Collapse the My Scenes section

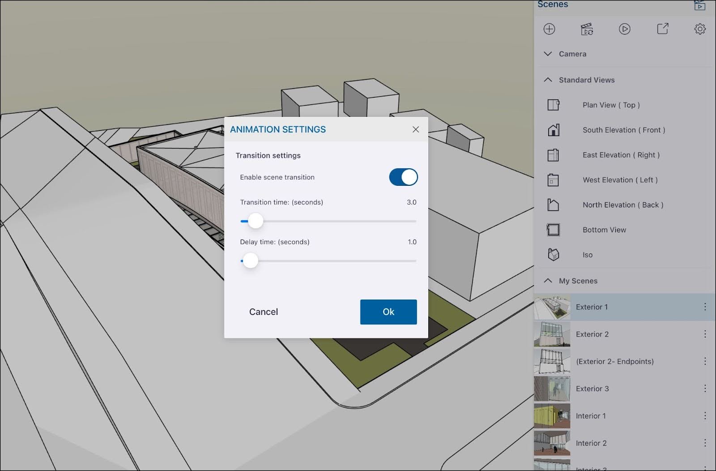coord(548,281)
